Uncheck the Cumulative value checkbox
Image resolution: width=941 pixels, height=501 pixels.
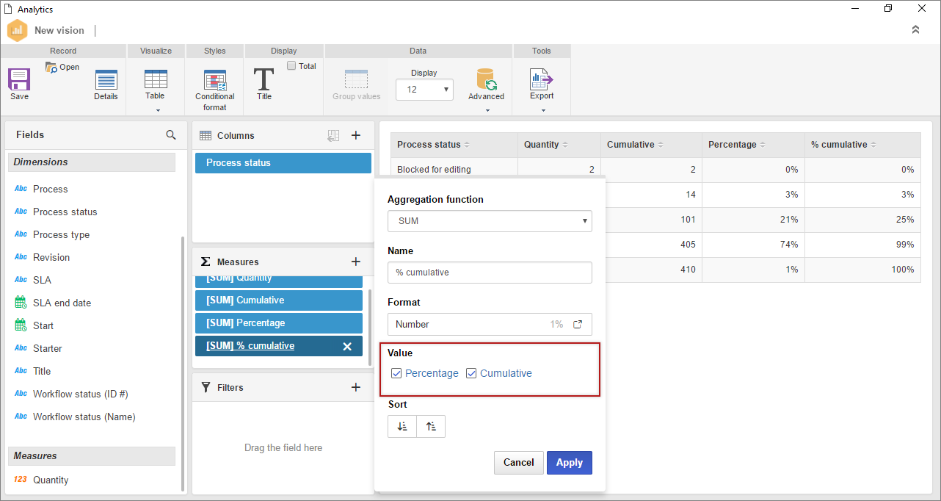[471, 373]
